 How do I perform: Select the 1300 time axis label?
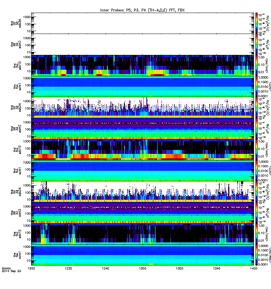(x=142, y=268)
